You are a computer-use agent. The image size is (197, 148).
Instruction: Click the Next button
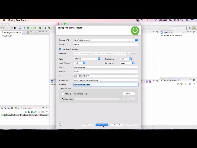point(102,125)
